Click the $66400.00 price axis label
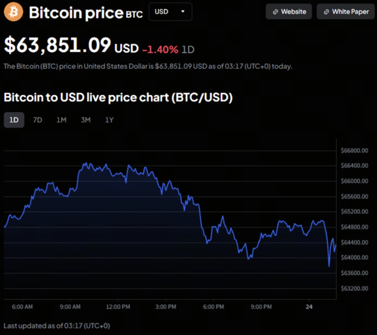377x335 pixels. point(354,166)
